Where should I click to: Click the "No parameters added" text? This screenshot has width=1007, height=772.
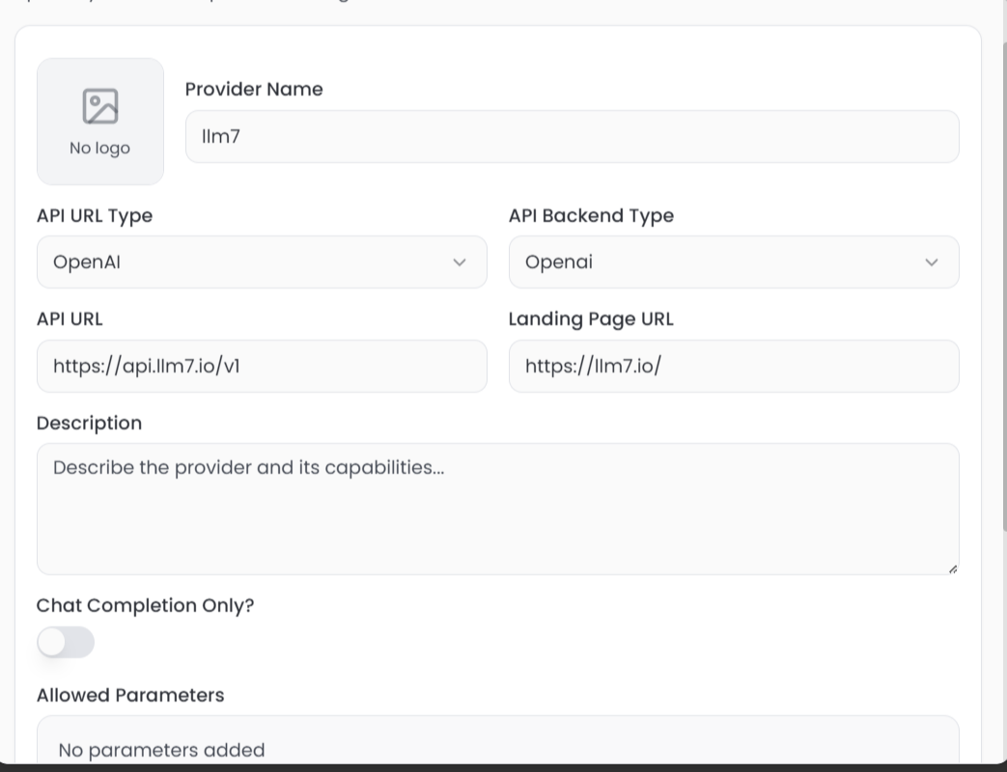(162, 750)
